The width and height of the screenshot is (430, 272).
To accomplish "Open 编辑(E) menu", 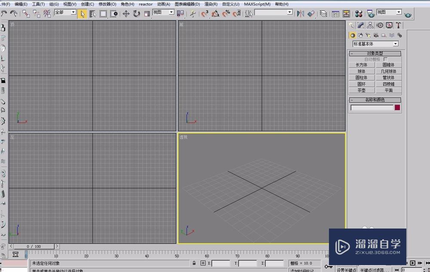I will point(21,4).
